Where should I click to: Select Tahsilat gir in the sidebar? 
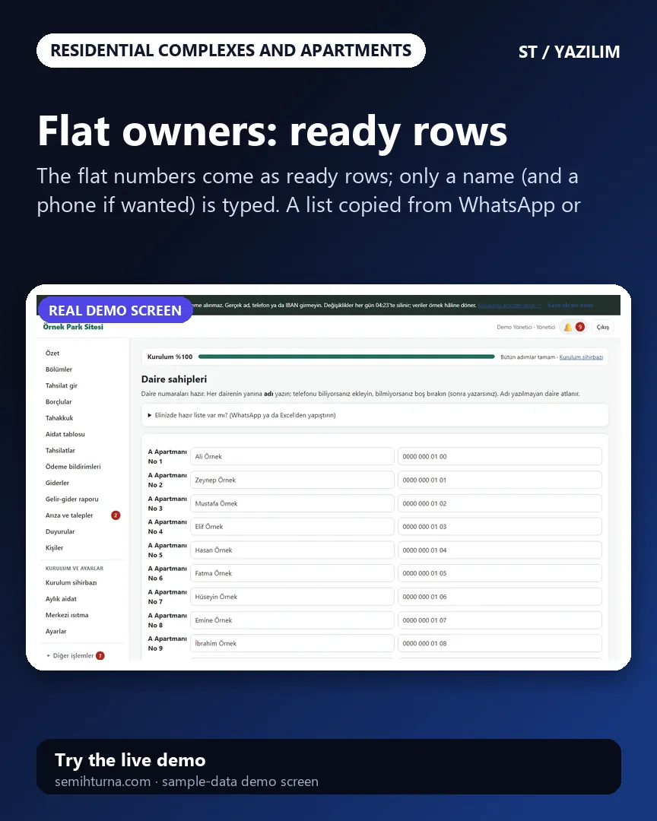pos(62,386)
